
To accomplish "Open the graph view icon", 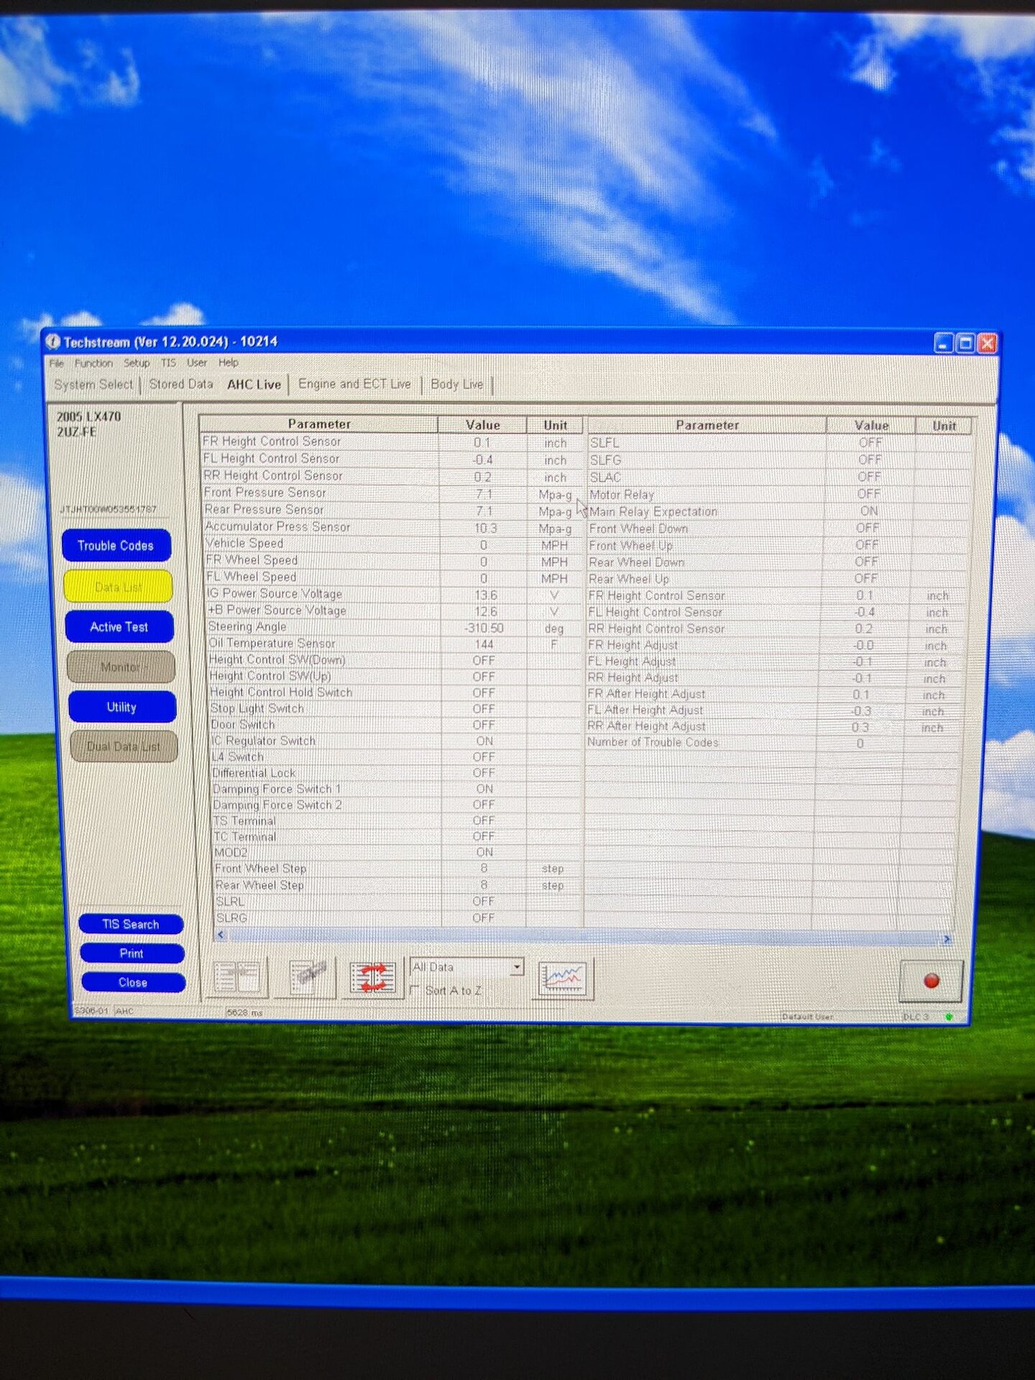I will coord(563,979).
